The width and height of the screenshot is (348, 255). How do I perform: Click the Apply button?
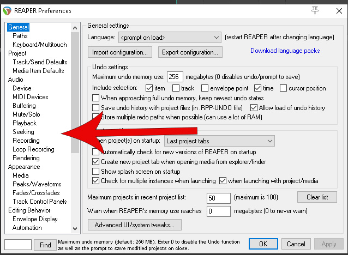tap(329, 244)
